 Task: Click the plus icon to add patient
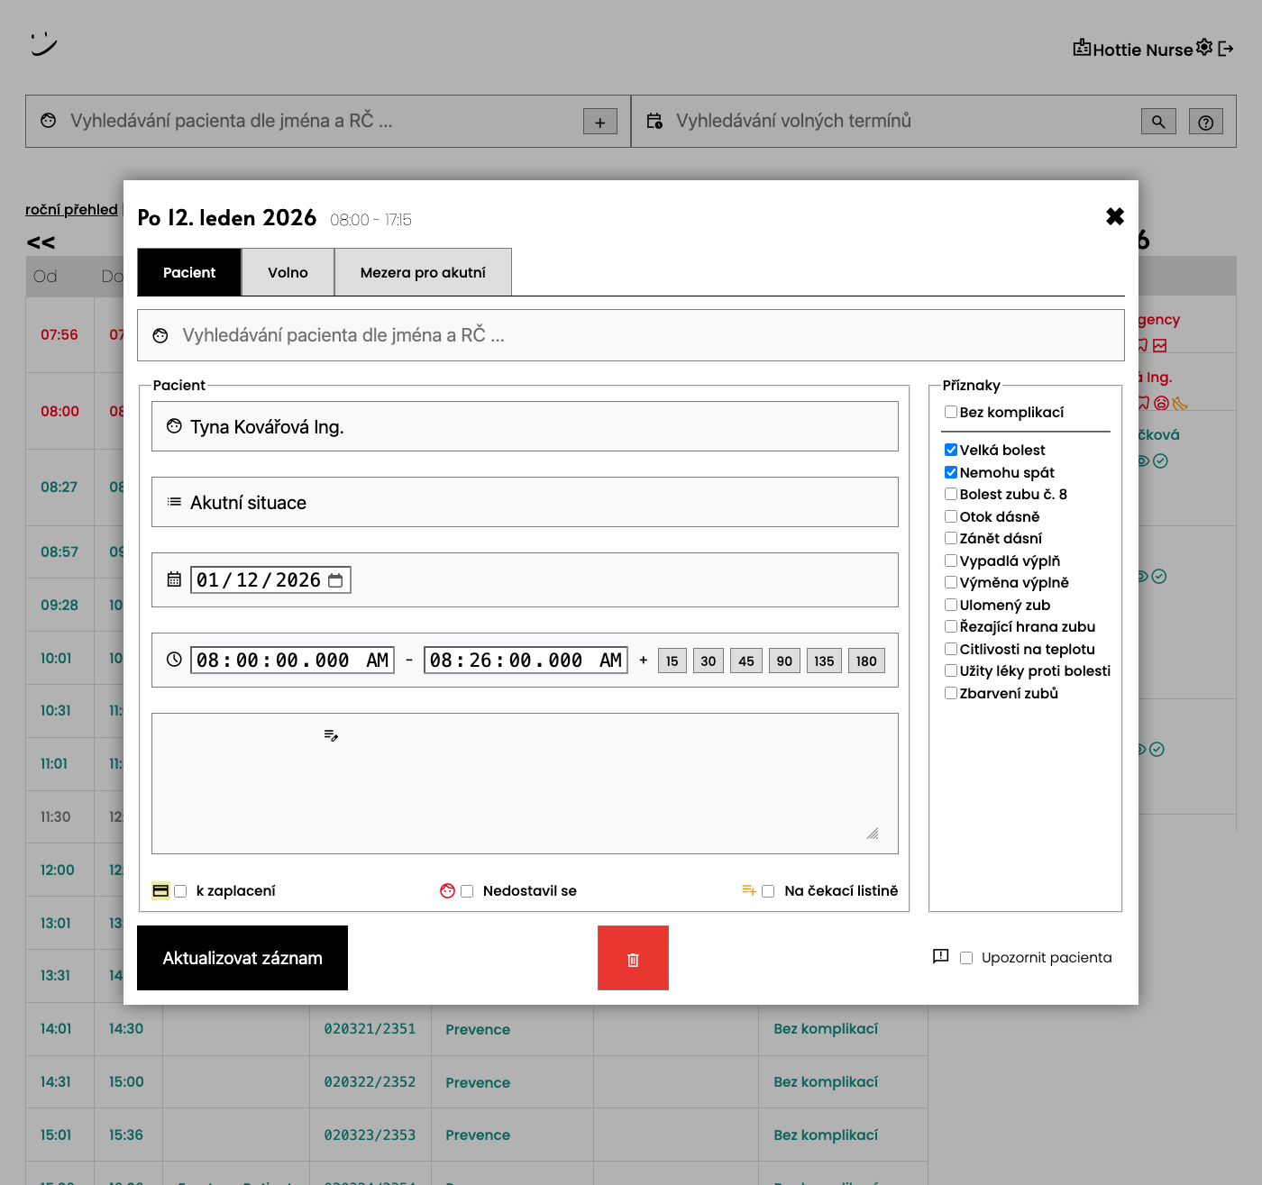pyautogui.click(x=600, y=122)
